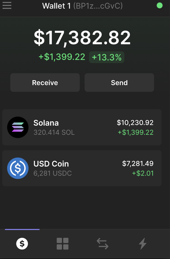Open the USD Coin token row
The image size is (170, 259).
pos(82,168)
